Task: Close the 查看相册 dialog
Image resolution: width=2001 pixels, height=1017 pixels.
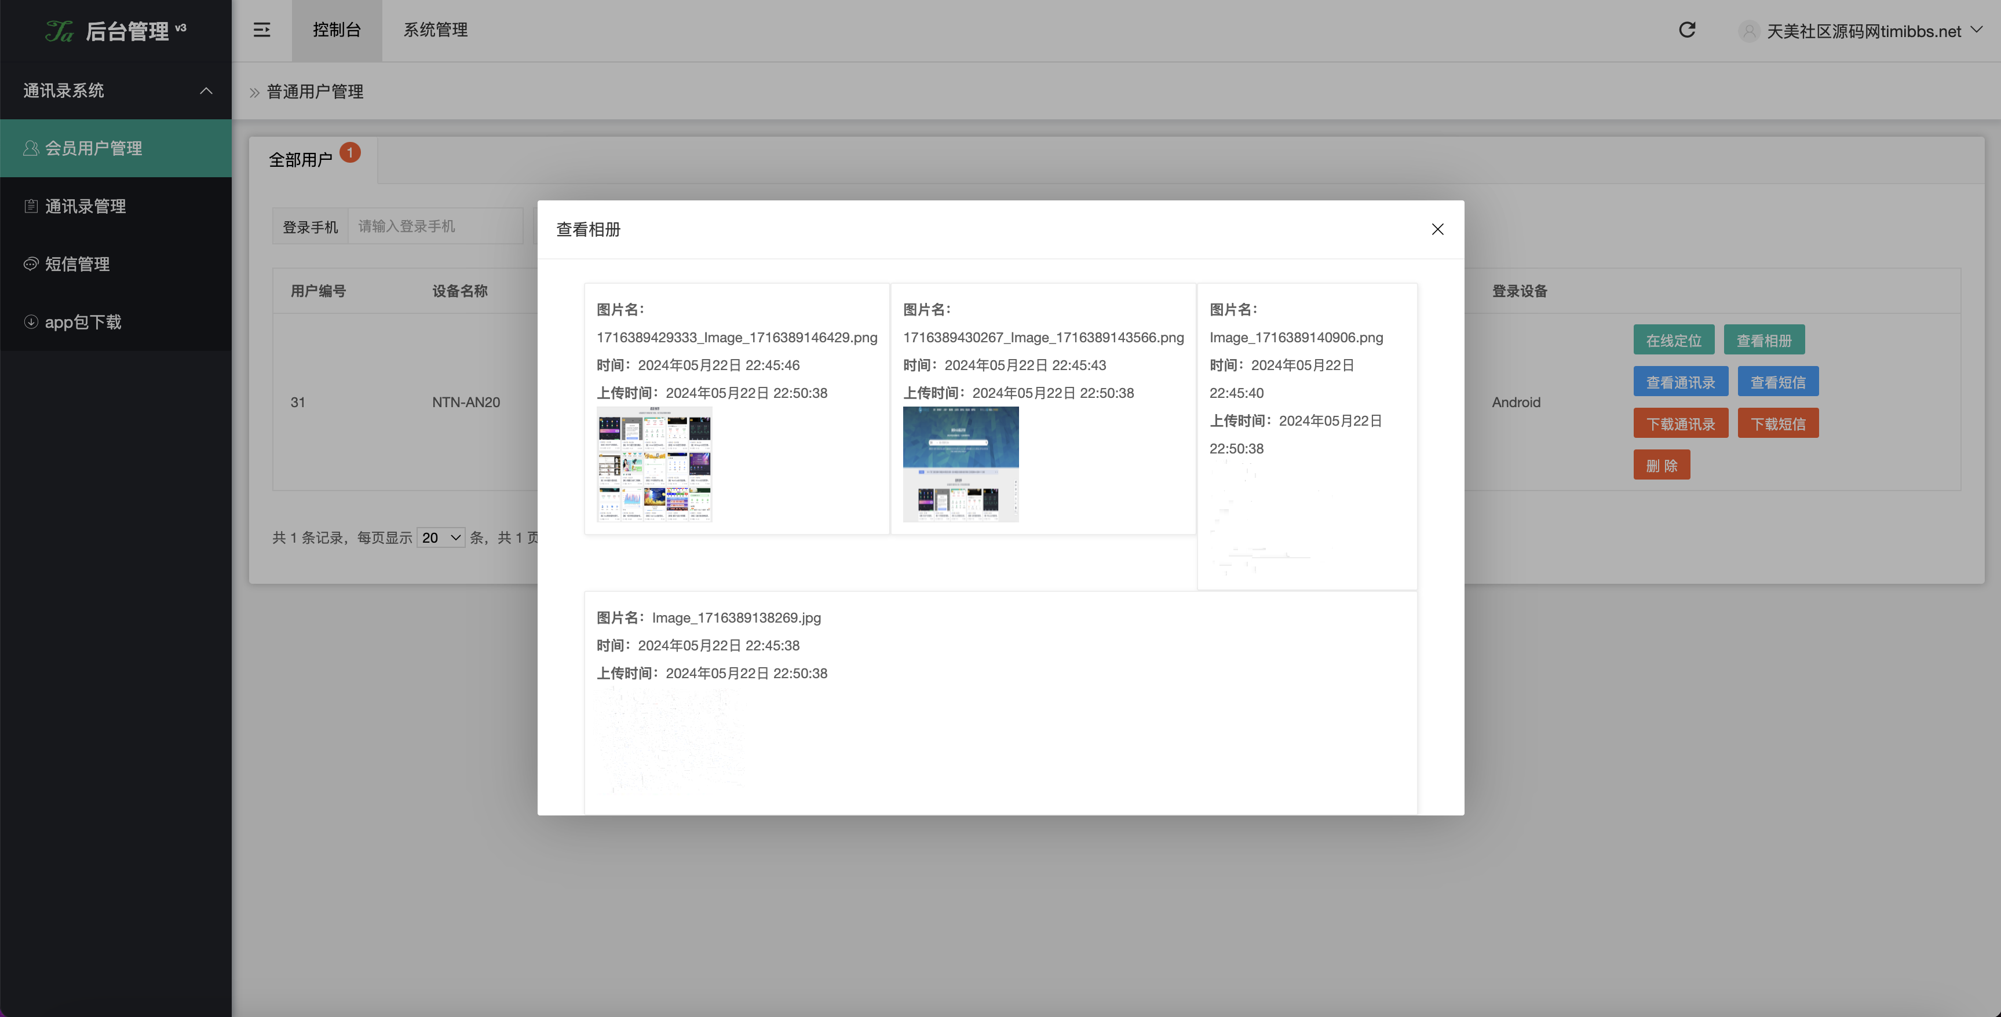Action: click(x=1437, y=229)
